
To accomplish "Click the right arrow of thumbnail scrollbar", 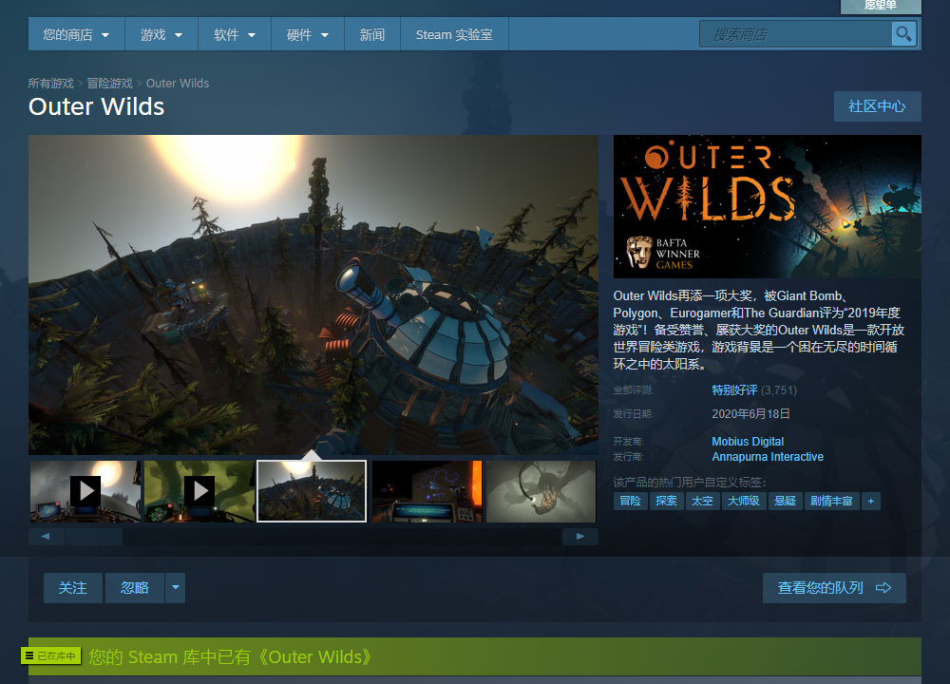I will coord(579,536).
